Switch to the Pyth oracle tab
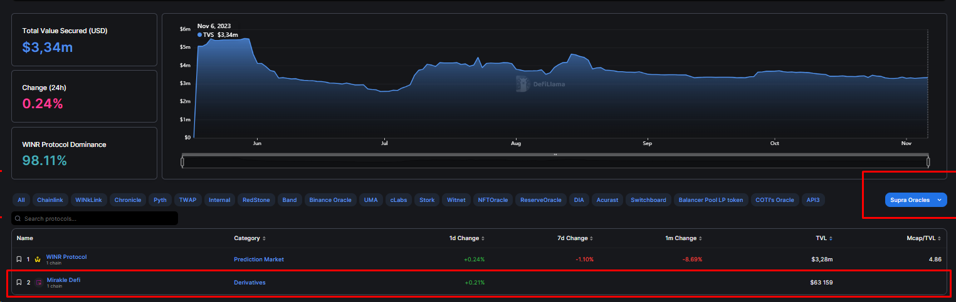 tap(160, 200)
